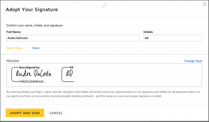Click the Change Style link
Screen dimensions: 209x122
[x=193, y=61]
